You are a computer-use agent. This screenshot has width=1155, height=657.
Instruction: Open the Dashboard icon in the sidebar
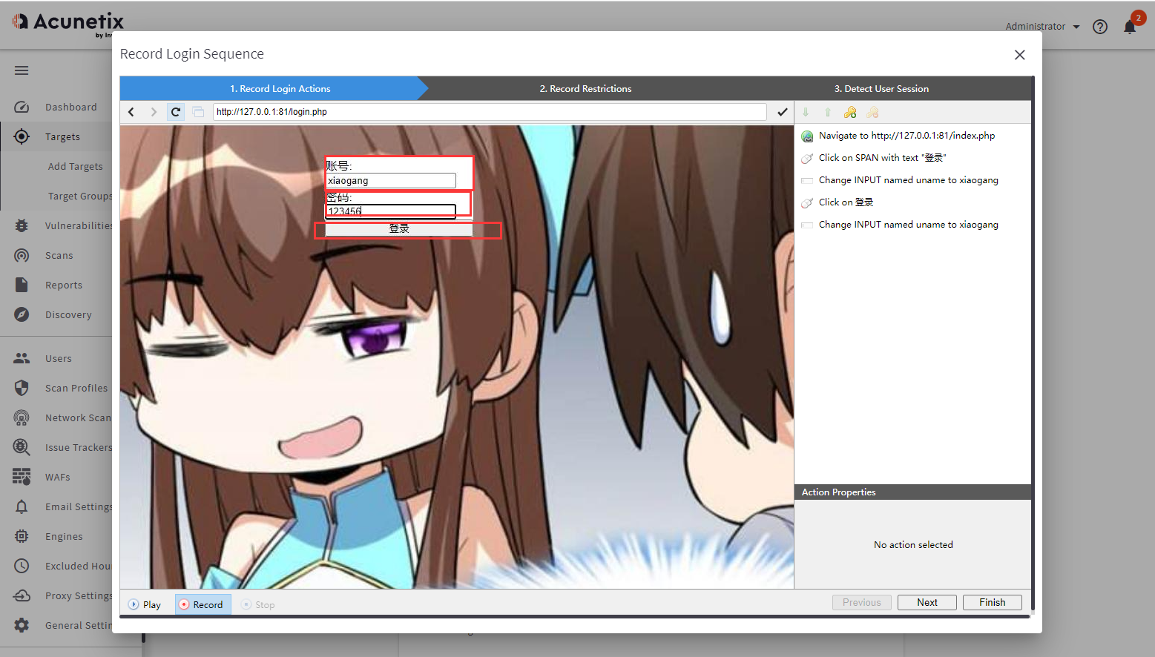[x=22, y=107]
